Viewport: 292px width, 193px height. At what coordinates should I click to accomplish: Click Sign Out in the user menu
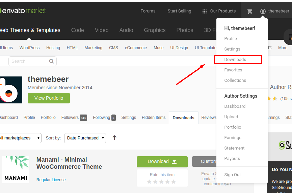tap(232, 175)
